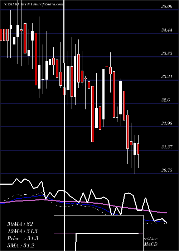Click the Price : 31.3 readout
Viewport: 179px width, 251px height.
(23, 238)
